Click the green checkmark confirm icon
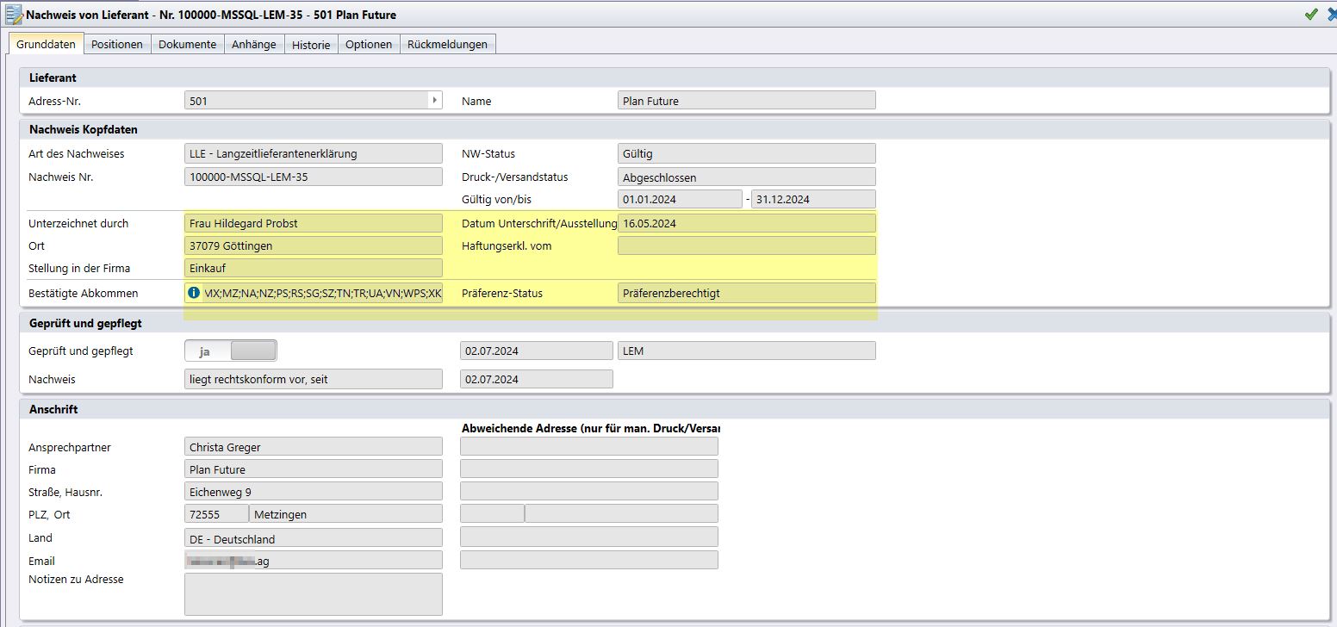1337x627 pixels. [1311, 15]
